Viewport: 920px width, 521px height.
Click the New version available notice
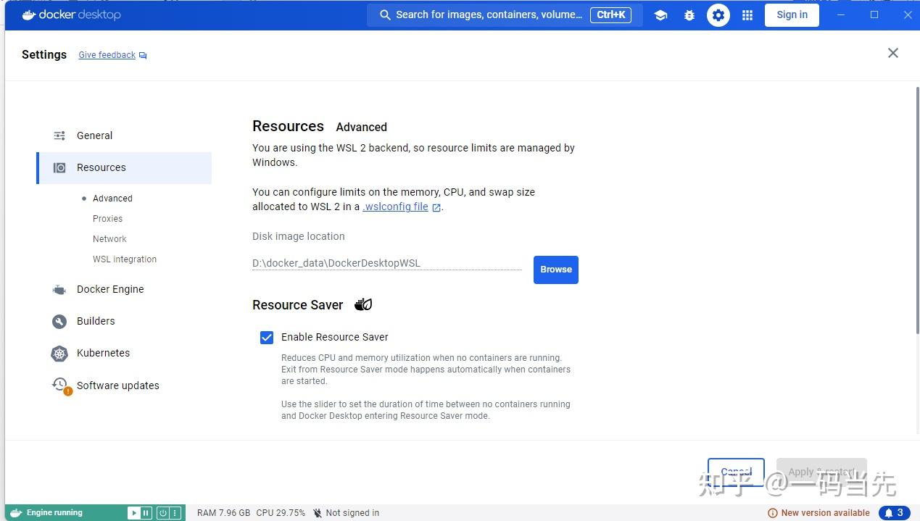point(819,513)
